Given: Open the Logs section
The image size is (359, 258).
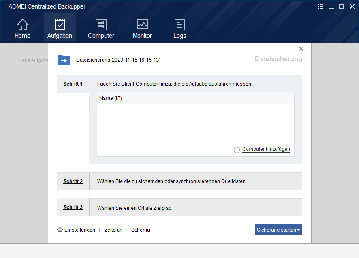Looking at the screenshot, I should (x=180, y=28).
